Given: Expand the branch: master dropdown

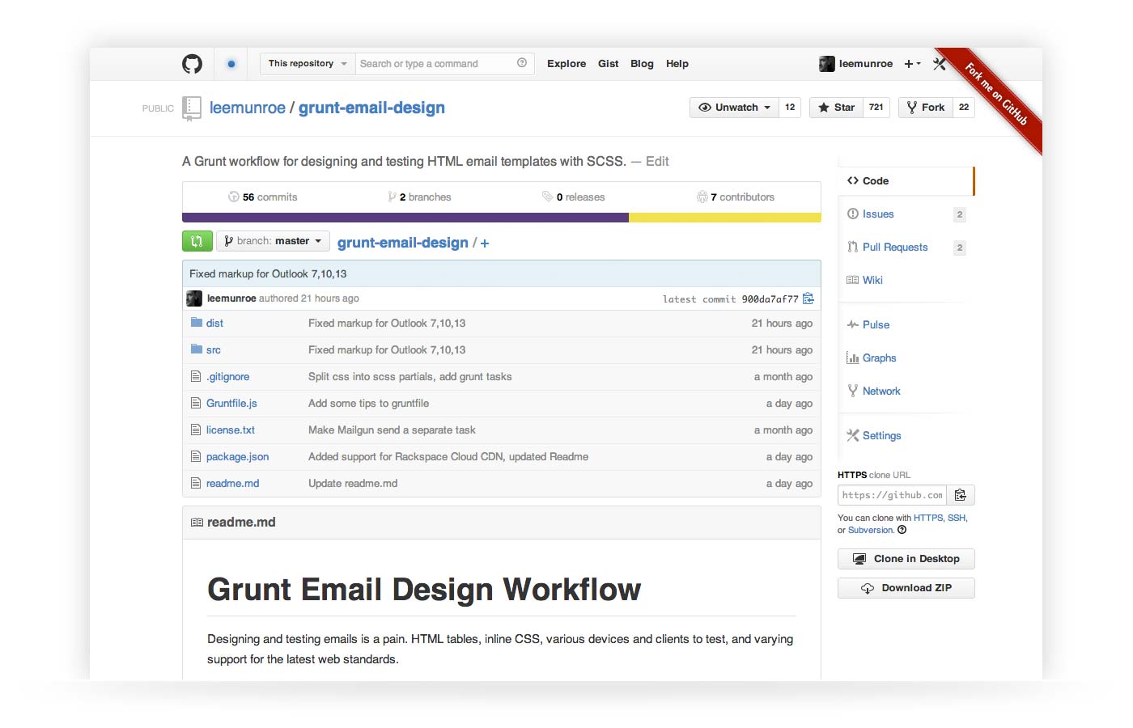Looking at the screenshot, I should pyautogui.click(x=273, y=241).
